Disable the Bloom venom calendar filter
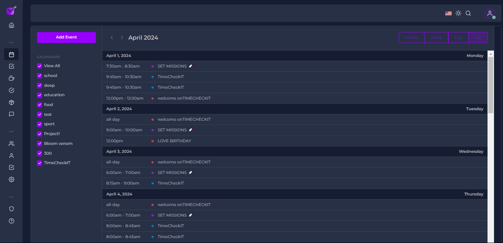Viewport: 503px width, 243px height. [40, 144]
